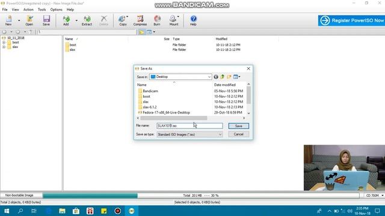Click Cancel button in Save As dialog
The height and width of the screenshot is (216, 385).
tap(239, 134)
